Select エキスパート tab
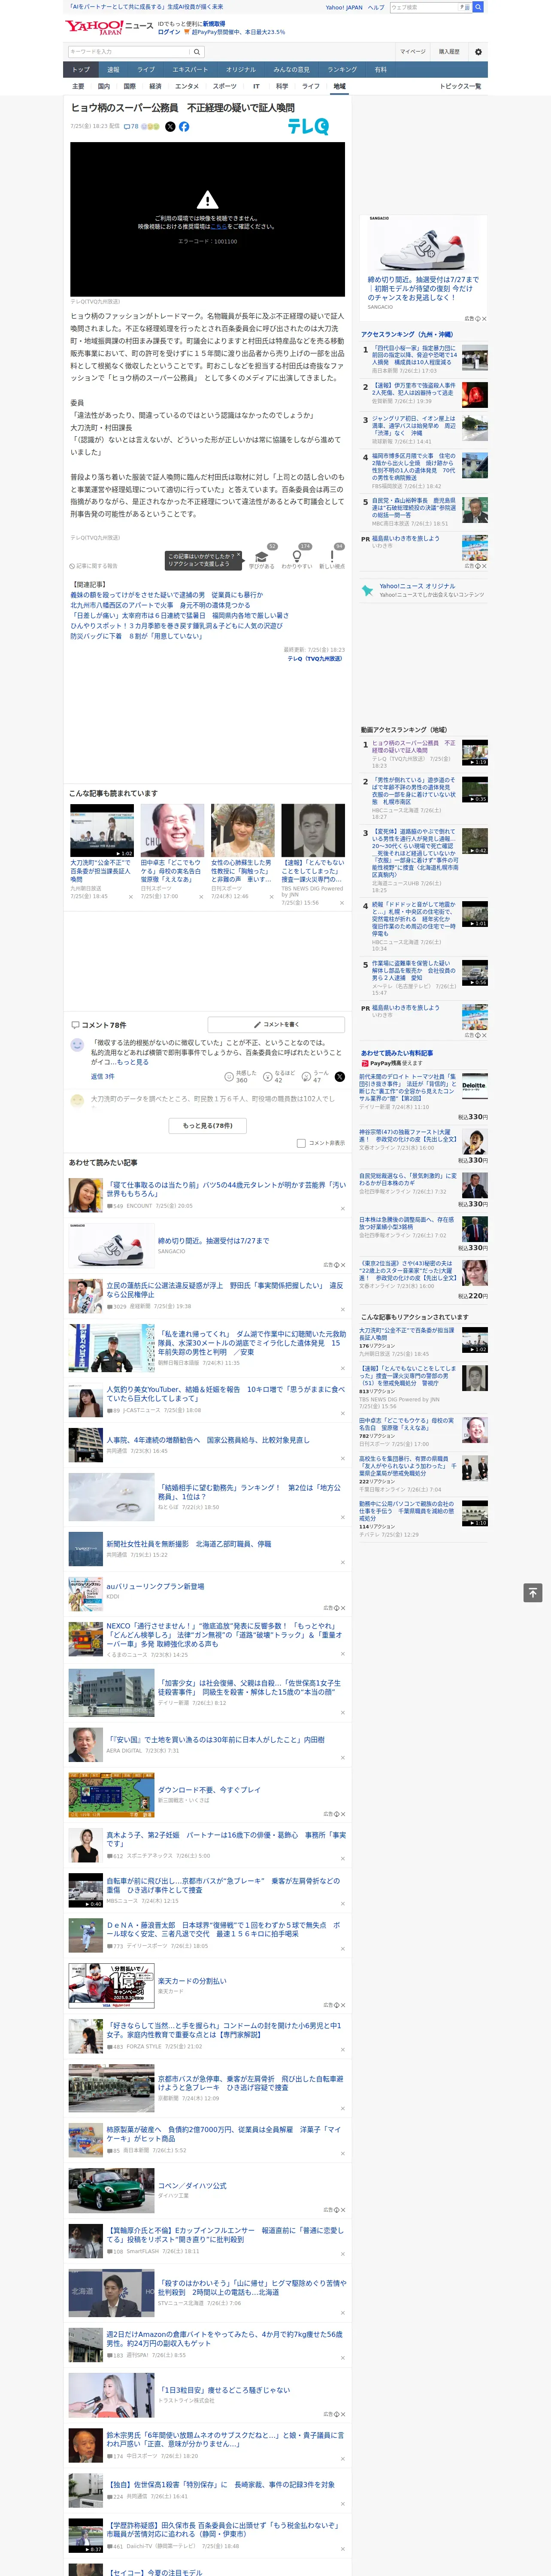The image size is (551, 2576). tap(190, 70)
